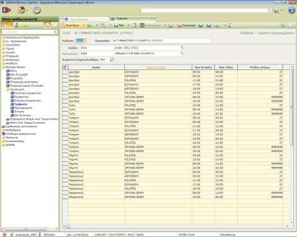
Task: Click the red arrow logo icon in the top bar
Action: 6,10
